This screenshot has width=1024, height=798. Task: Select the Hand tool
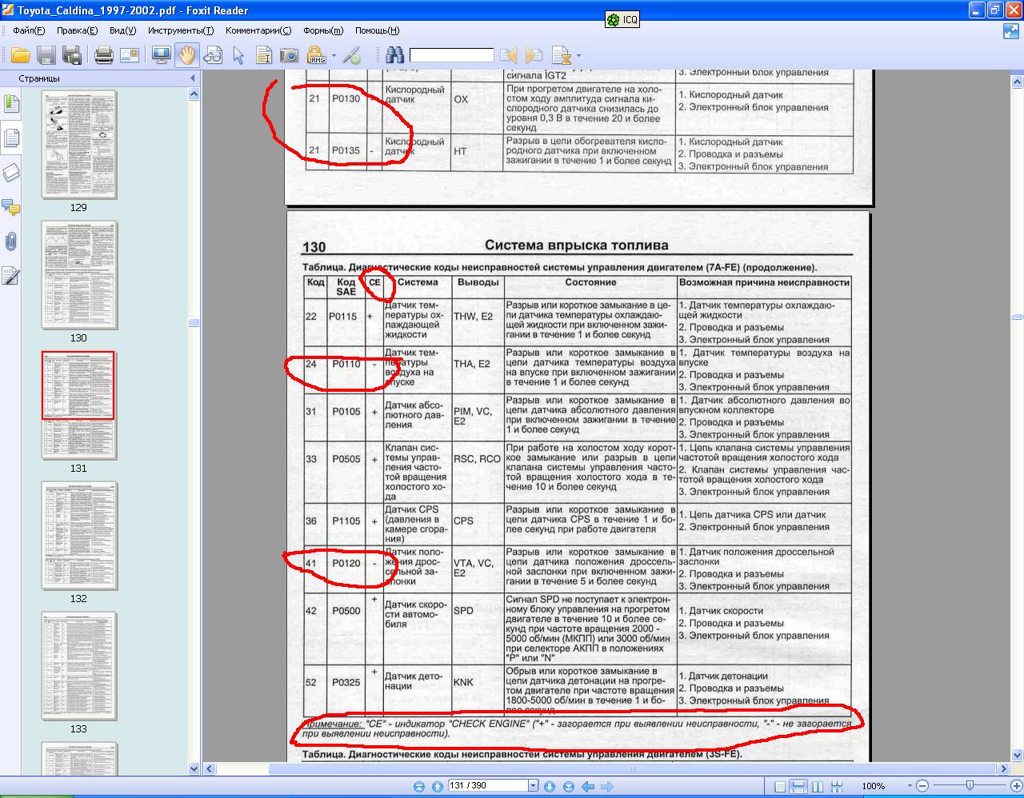pos(187,55)
